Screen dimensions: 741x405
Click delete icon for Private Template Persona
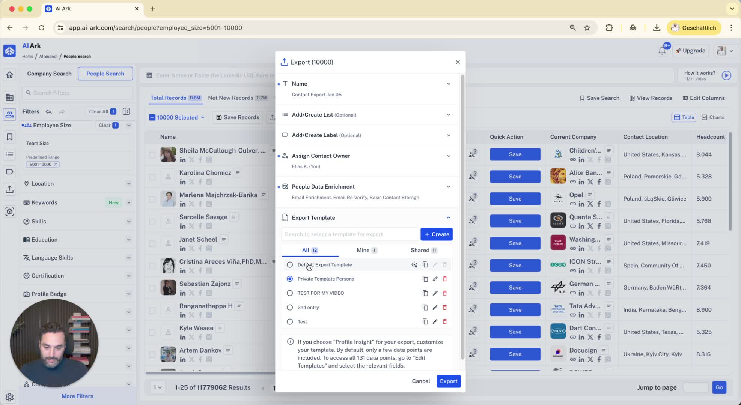pyautogui.click(x=444, y=279)
